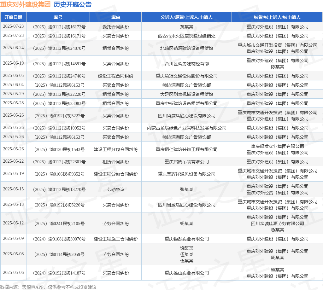Select case number (2025)渝0112民初14591号
The image size is (323, 290).
pyautogui.click(x=59, y=64)
